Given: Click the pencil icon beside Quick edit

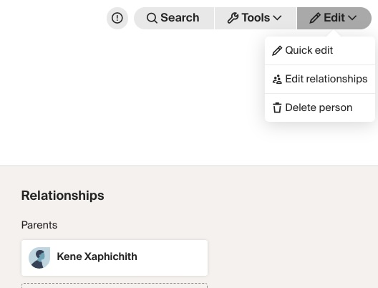Looking at the screenshot, I should point(277,51).
